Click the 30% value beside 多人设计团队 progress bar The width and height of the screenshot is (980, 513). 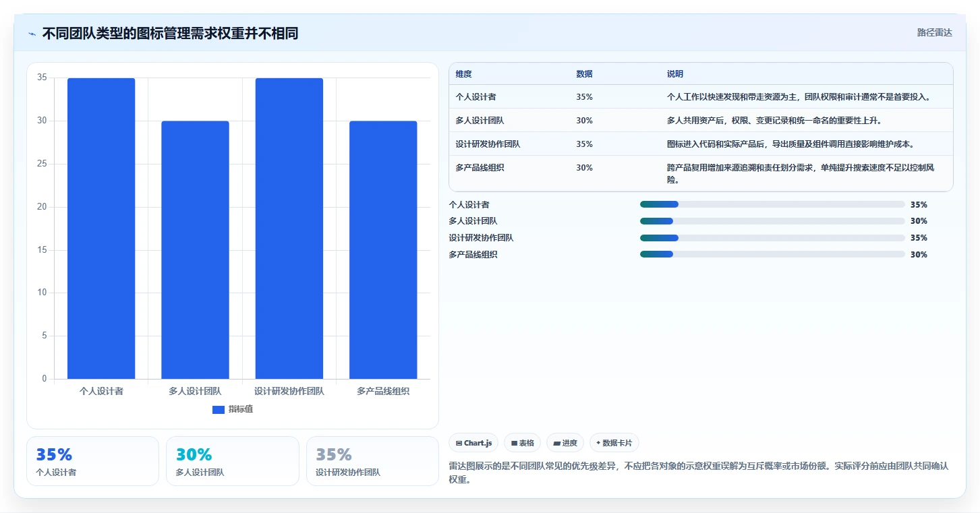[x=919, y=221]
